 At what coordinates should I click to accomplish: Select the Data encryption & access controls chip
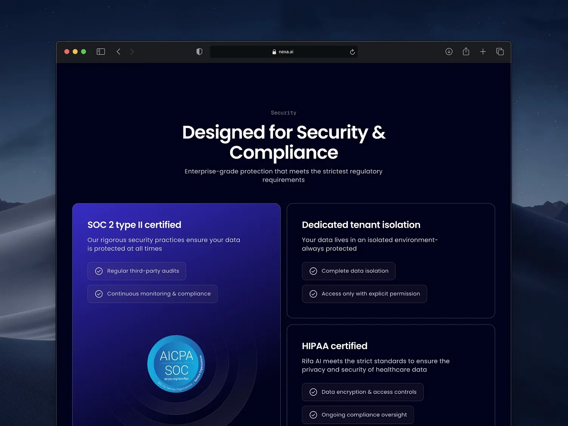[x=363, y=392]
